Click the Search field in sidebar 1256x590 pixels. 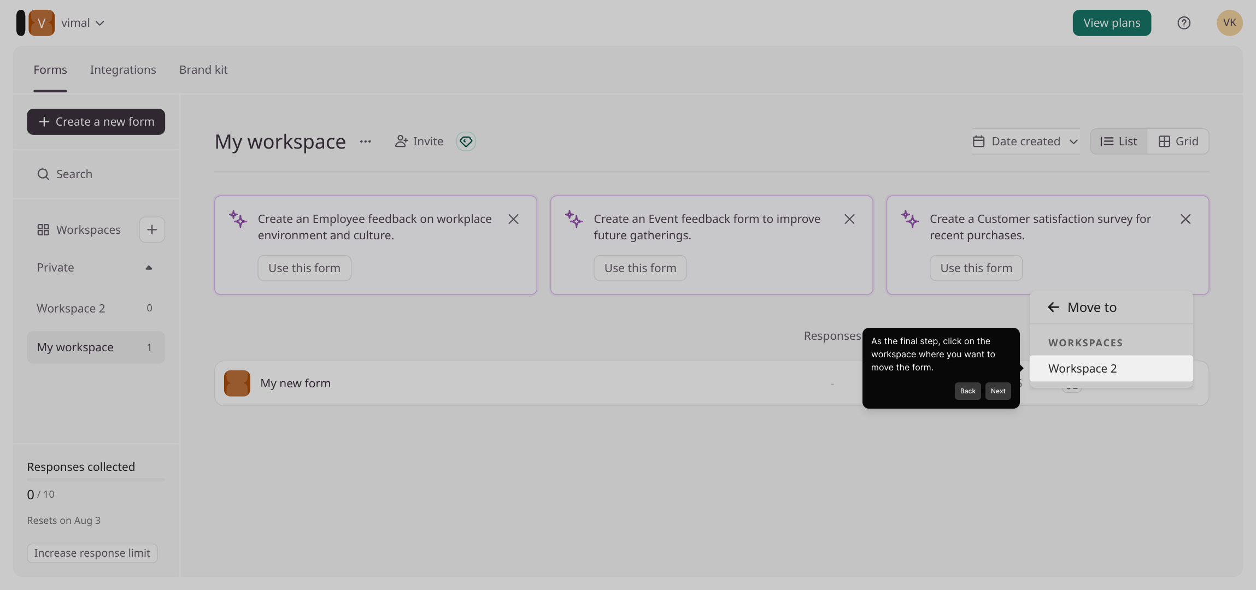pyautogui.click(x=96, y=174)
